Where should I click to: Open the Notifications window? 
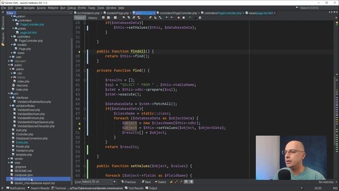[x=16, y=188]
